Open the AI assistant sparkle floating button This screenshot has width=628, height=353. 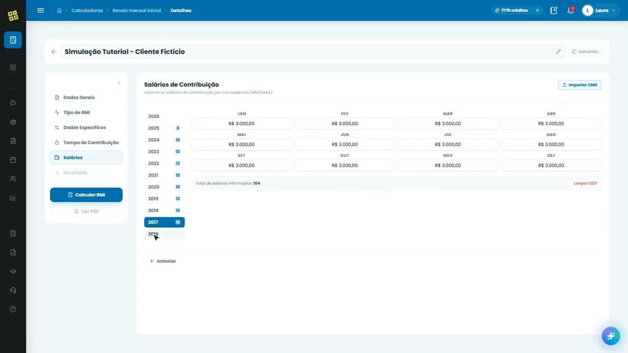coord(611,336)
